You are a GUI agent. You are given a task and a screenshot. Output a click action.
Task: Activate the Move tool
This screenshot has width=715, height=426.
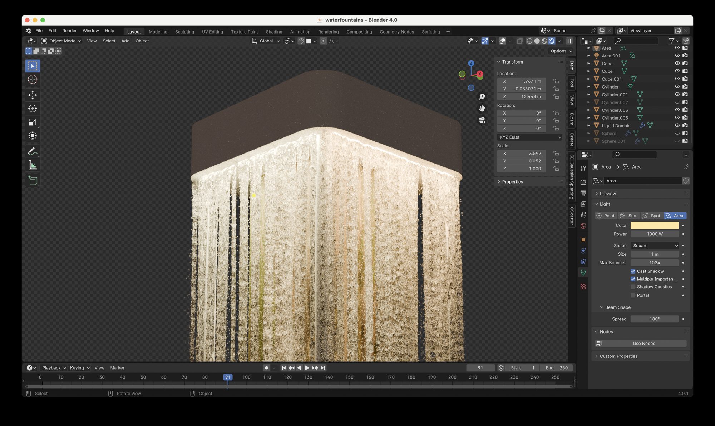[x=33, y=95]
